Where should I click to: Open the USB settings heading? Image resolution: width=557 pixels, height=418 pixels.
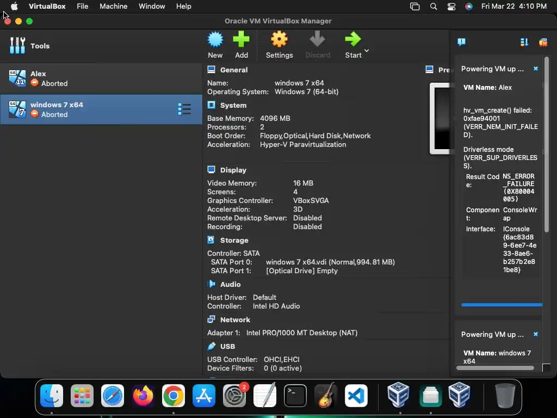click(x=227, y=346)
